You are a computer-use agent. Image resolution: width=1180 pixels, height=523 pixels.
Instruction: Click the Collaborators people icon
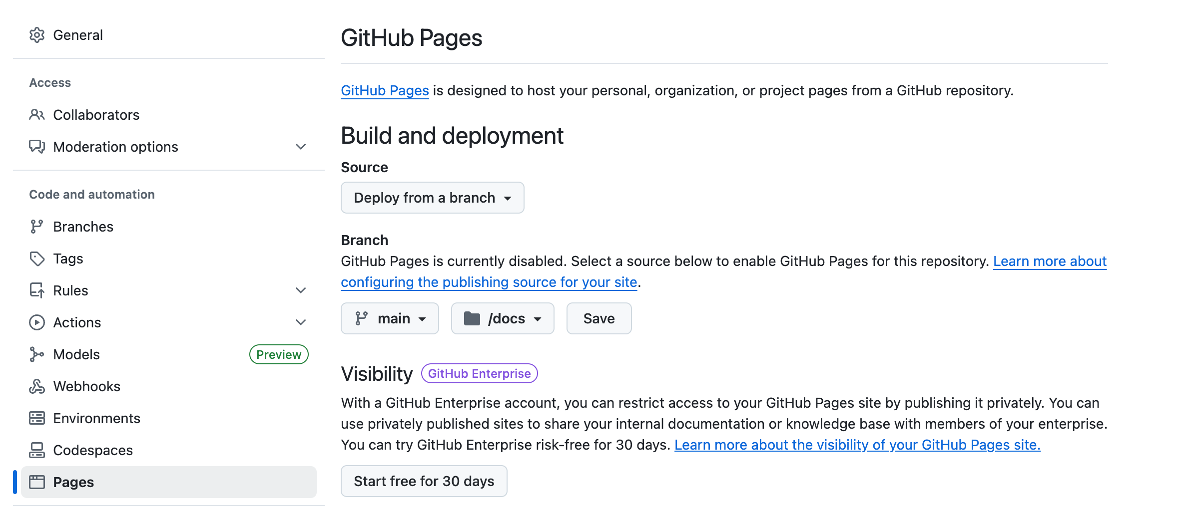click(37, 115)
